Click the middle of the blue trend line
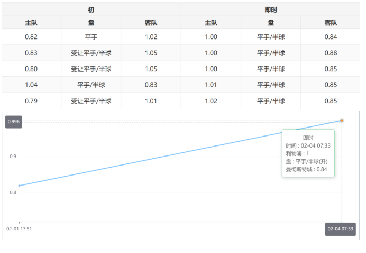366x253 pixels. pyautogui.click(x=180, y=153)
